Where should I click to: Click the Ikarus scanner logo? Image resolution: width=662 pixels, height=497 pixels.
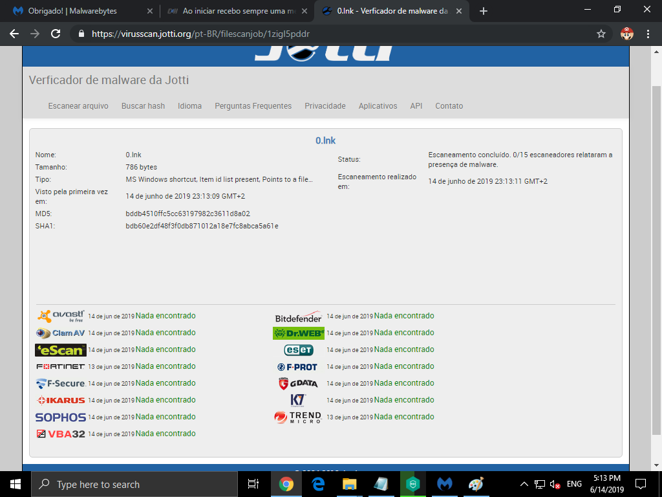(61, 400)
